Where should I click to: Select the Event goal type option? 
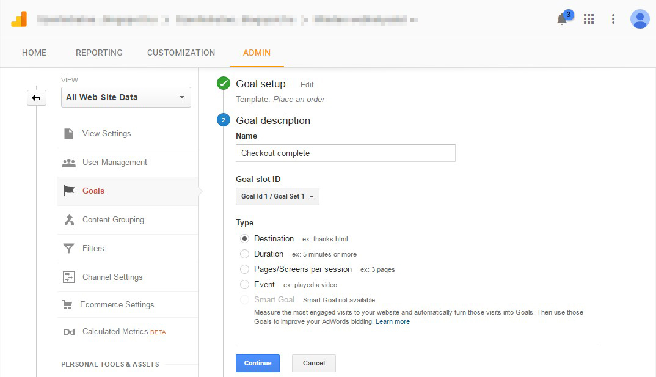tap(244, 284)
